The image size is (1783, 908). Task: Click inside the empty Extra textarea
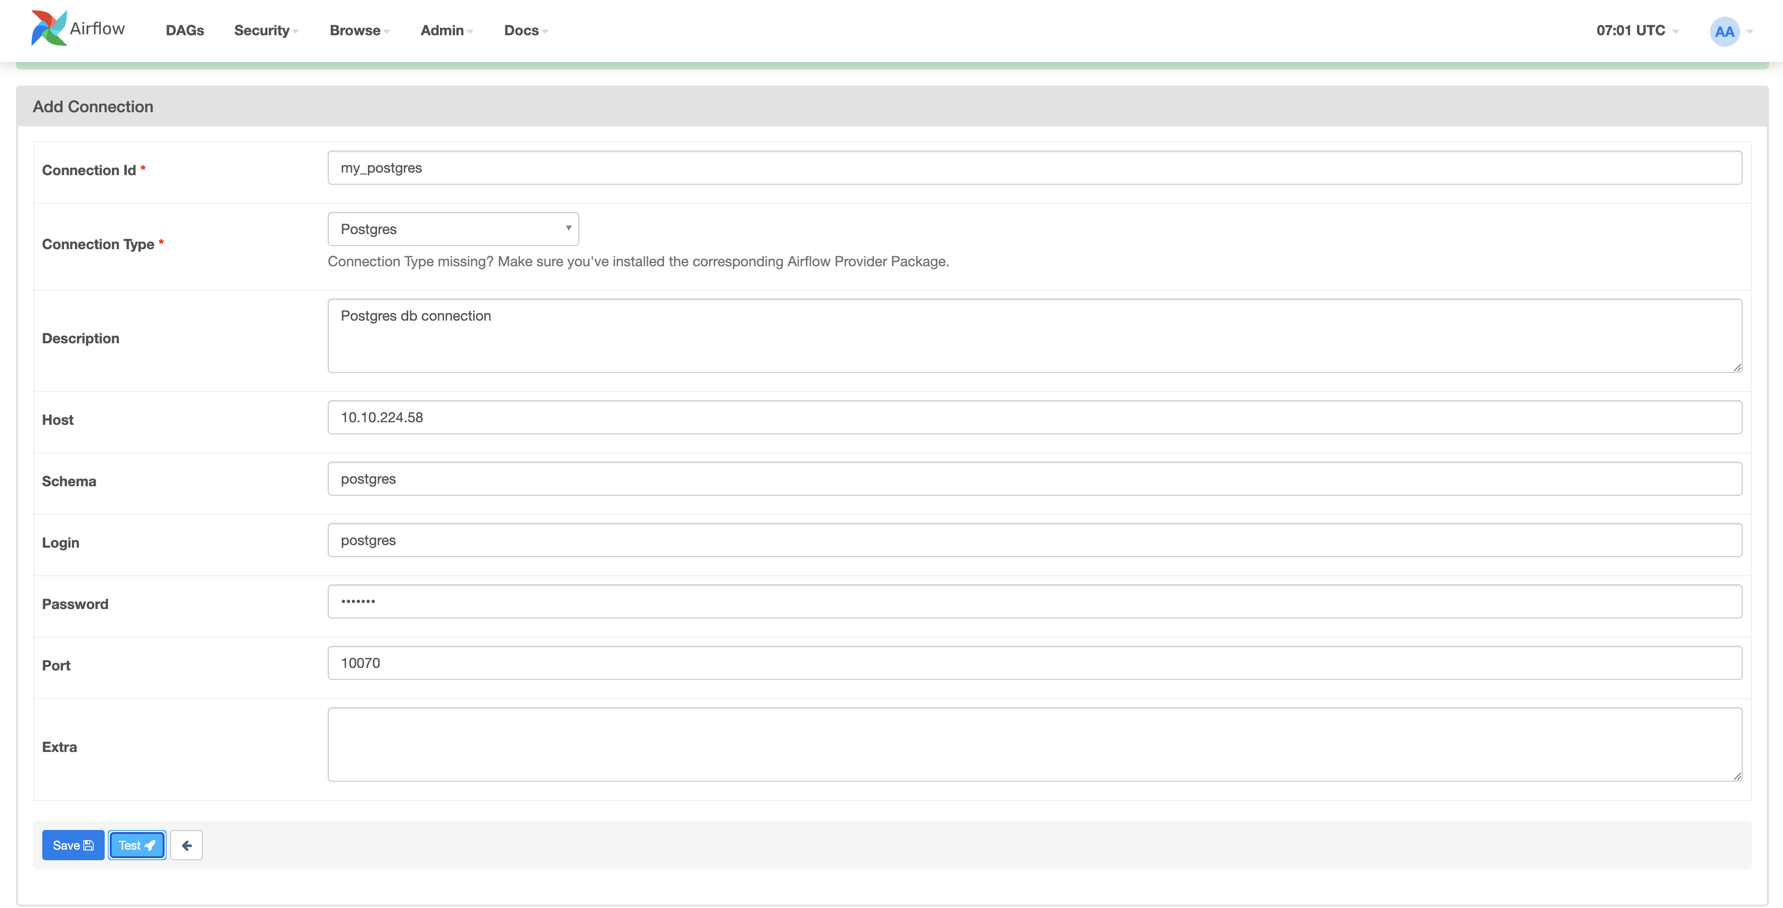1034,744
